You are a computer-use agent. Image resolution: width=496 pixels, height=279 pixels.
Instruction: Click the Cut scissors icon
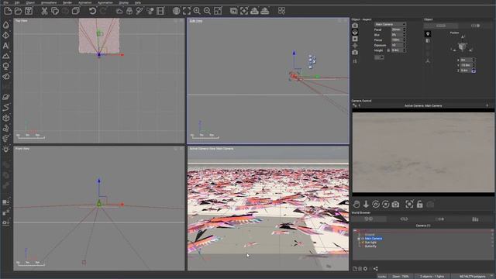pos(45,11)
